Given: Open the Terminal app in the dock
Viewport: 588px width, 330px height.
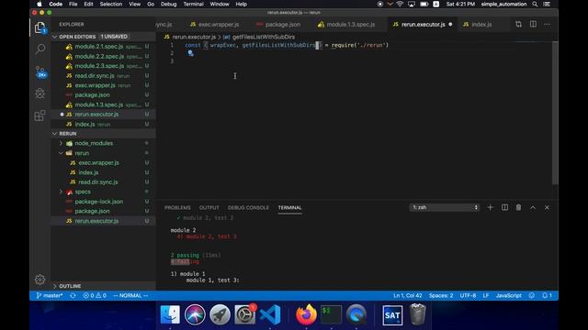Looking at the screenshot, I should click(331, 314).
